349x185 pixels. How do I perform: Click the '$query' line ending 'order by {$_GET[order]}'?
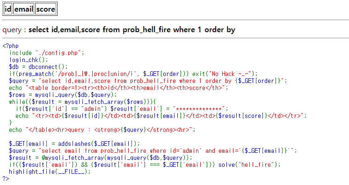148,81
